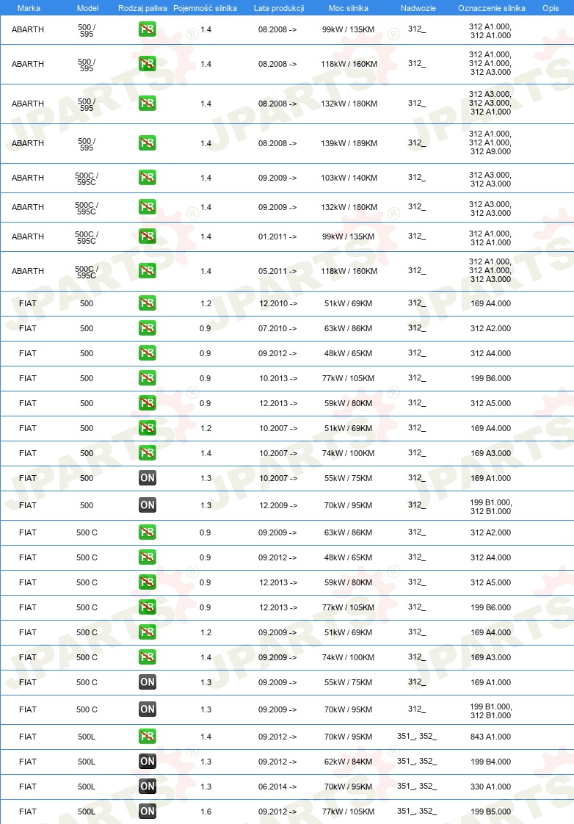This screenshot has height=824, width=574.
Task: Click petrol icon in ABARTH 500/595 118kW/160KM row
Action: tap(148, 64)
